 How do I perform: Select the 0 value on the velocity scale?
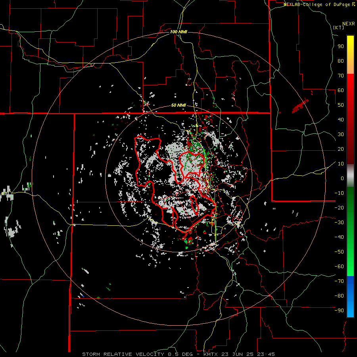(x=342, y=178)
